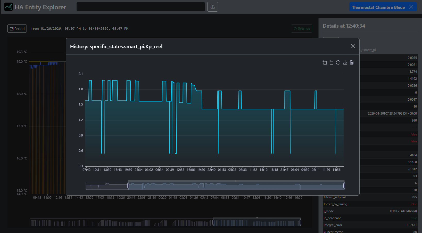This screenshot has width=422, height=233.
Task: Remove the Thermostat Chambre Bleue entity chip
Action: point(411,7)
